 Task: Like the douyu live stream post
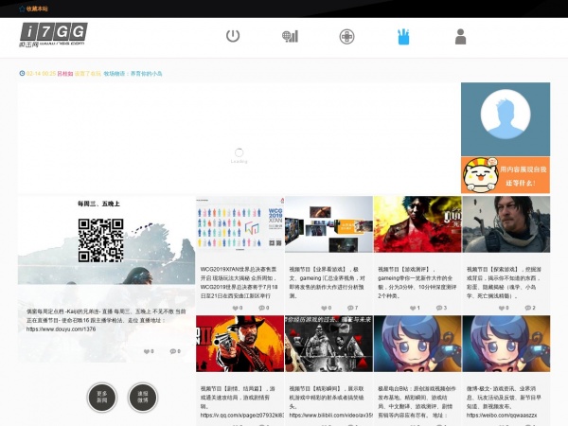coord(147,351)
